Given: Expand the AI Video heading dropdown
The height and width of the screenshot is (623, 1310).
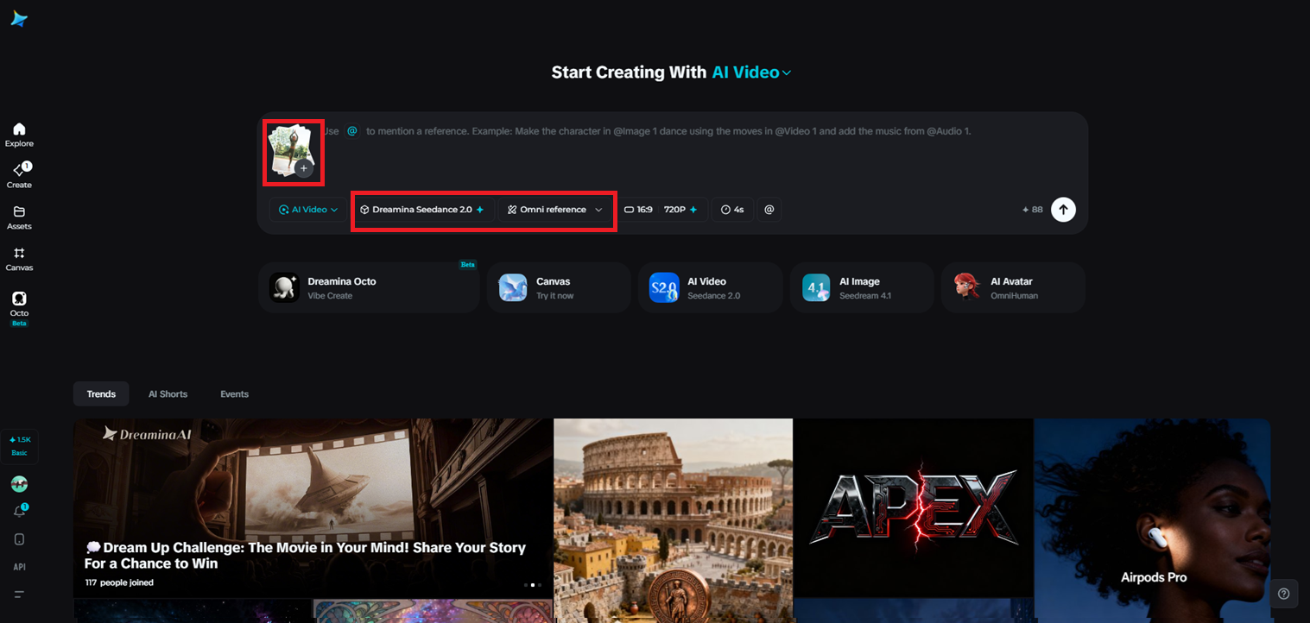Looking at the screenshot, I should click(x=751, y=72).
